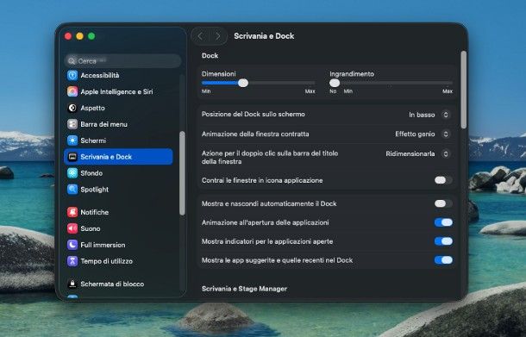Select Aspetto in the sidebar

point(118,108)
